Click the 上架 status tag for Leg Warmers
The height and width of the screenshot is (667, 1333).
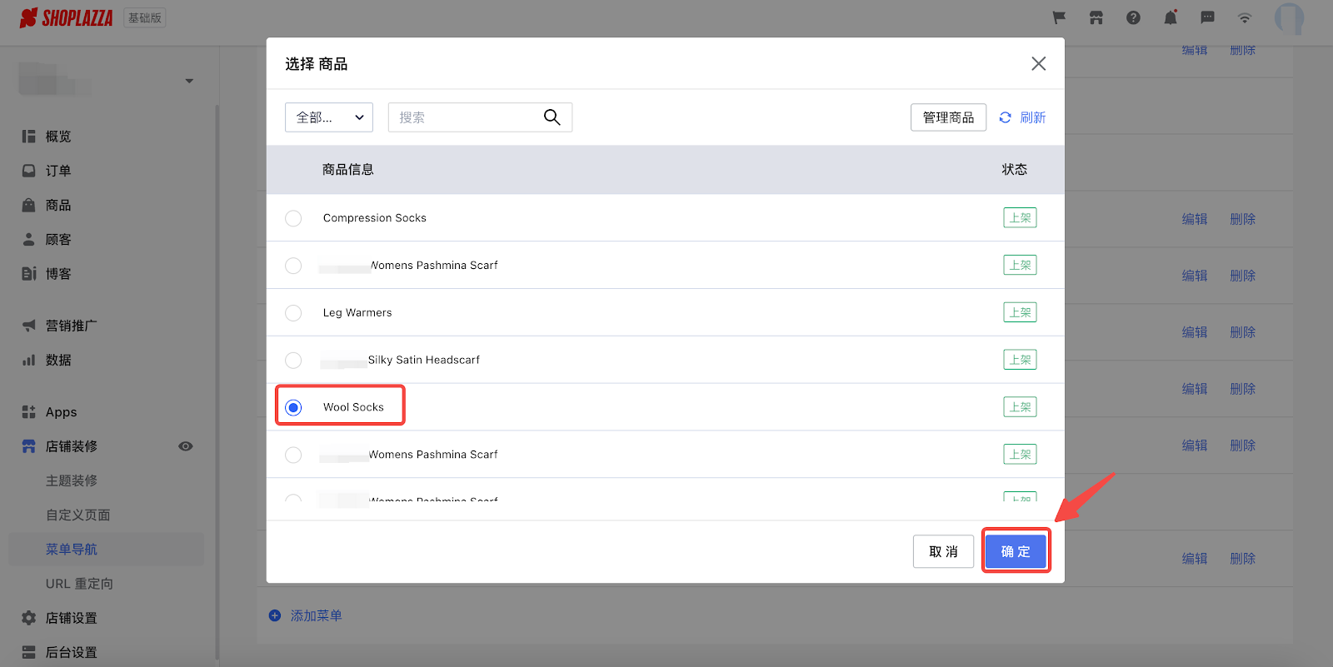pyautogui.click(x=1020, y=313)
